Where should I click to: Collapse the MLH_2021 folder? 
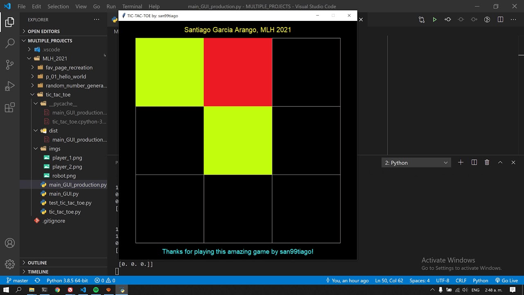click(63, 59)
